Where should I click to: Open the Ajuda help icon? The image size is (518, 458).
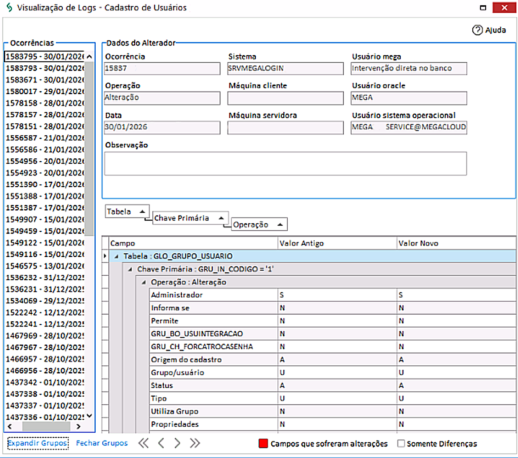click(x=477, y=30)
